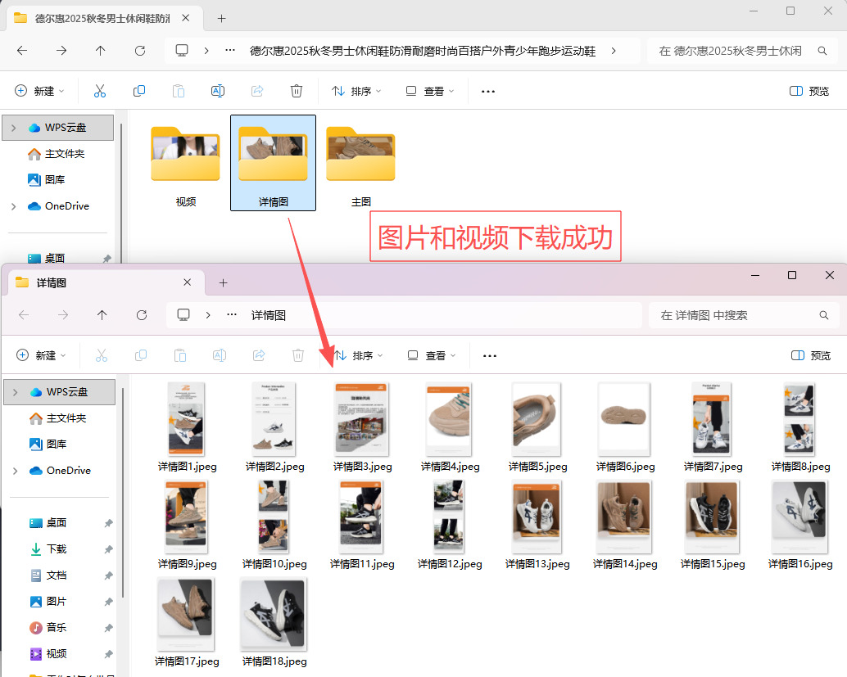The width and height of the screenshot is (847, 677).
Task: Show hidden path ellipsis in back address bar
Action: [230, 50]
